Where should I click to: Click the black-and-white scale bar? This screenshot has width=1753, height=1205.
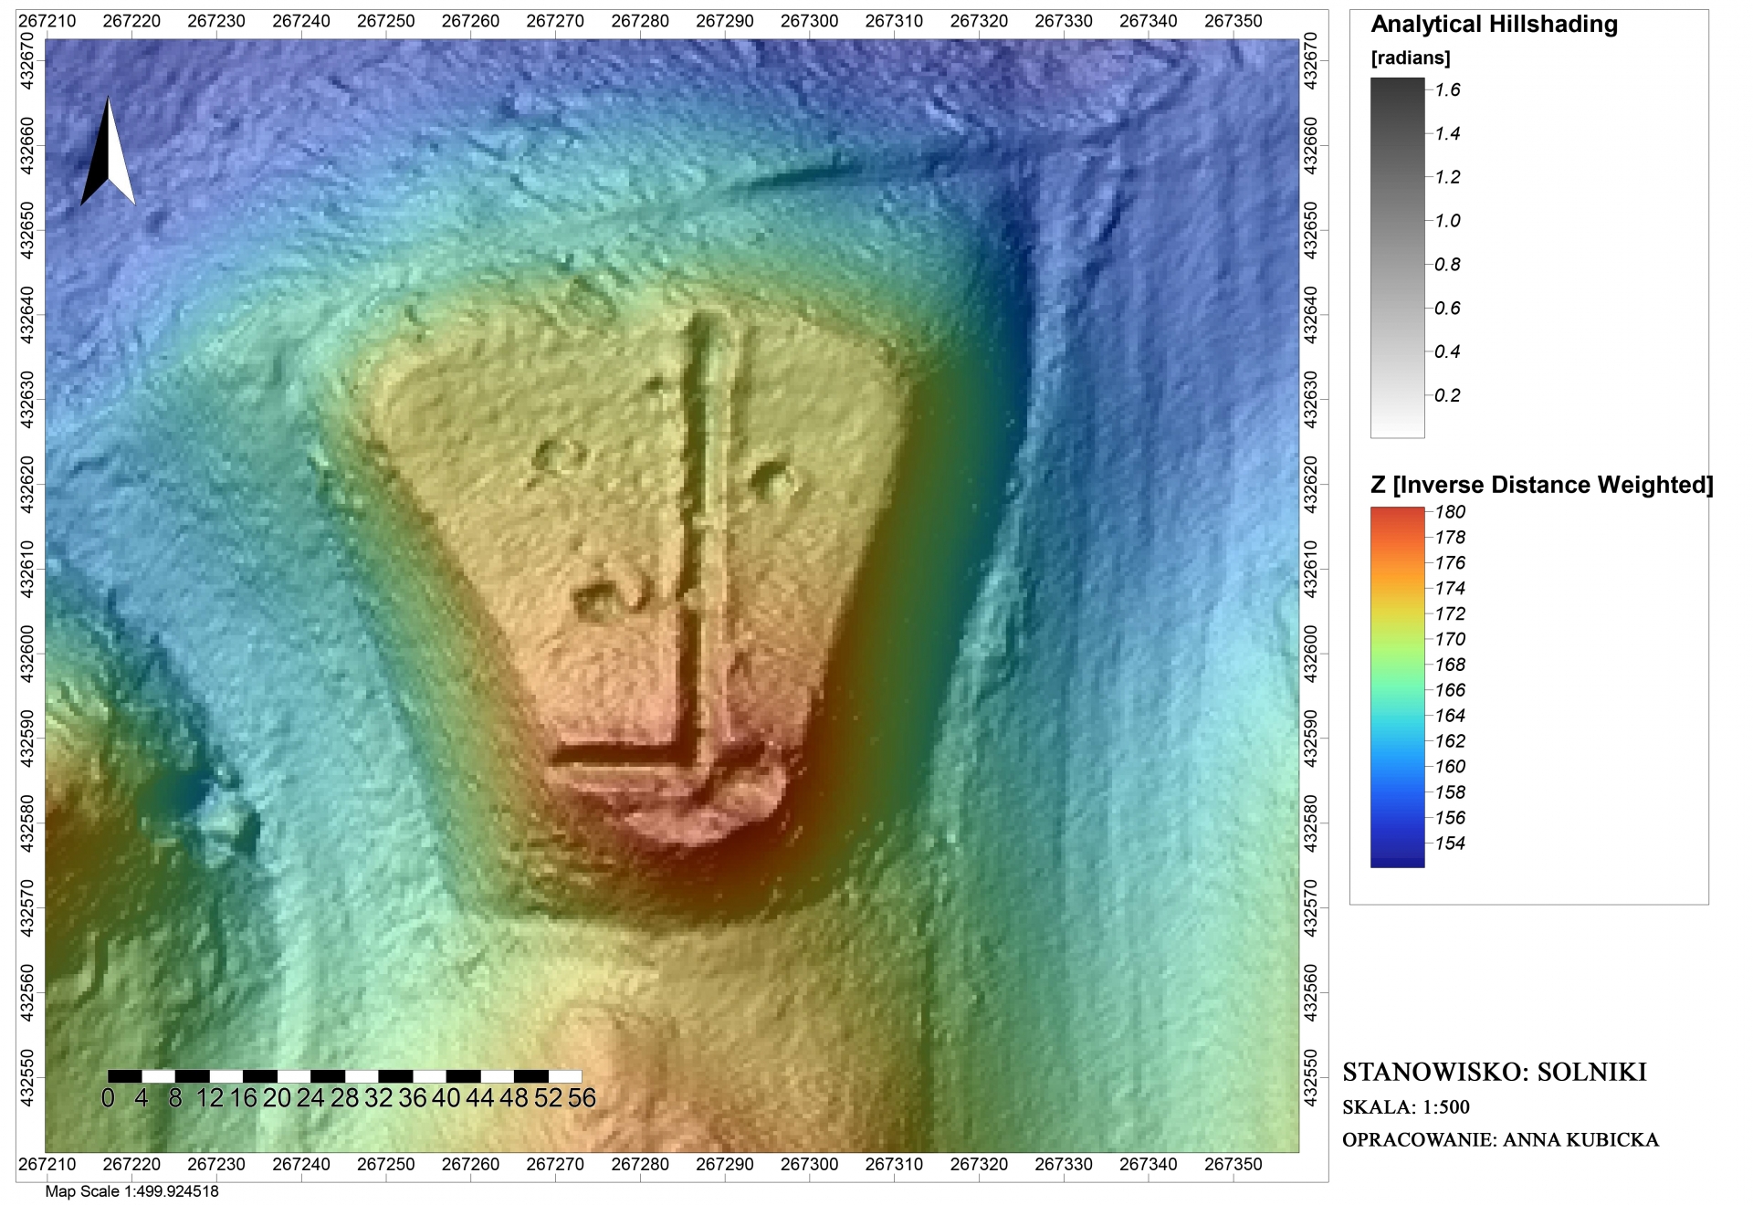click(344, 1076)
